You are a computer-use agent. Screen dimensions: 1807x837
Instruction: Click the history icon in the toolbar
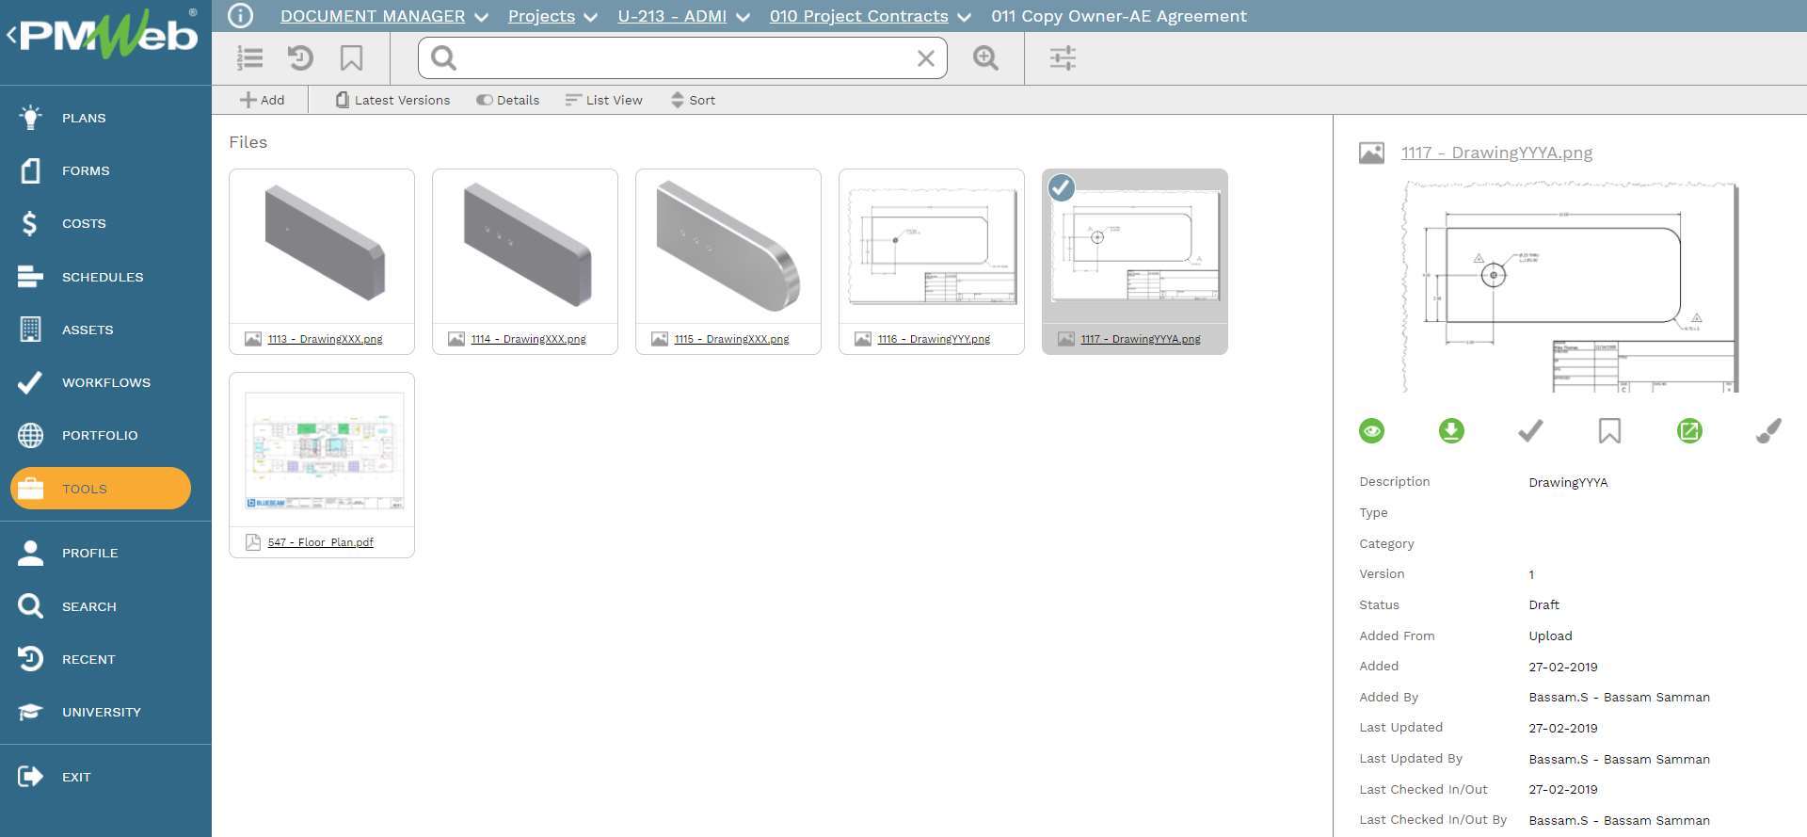[x=300, y=58]
